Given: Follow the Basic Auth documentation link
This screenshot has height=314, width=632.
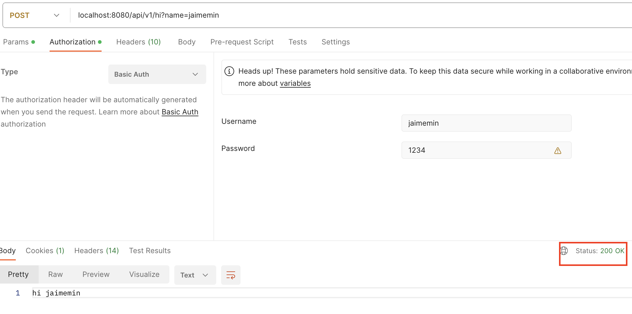Looking at the screenshot, I should click(180, 112).
